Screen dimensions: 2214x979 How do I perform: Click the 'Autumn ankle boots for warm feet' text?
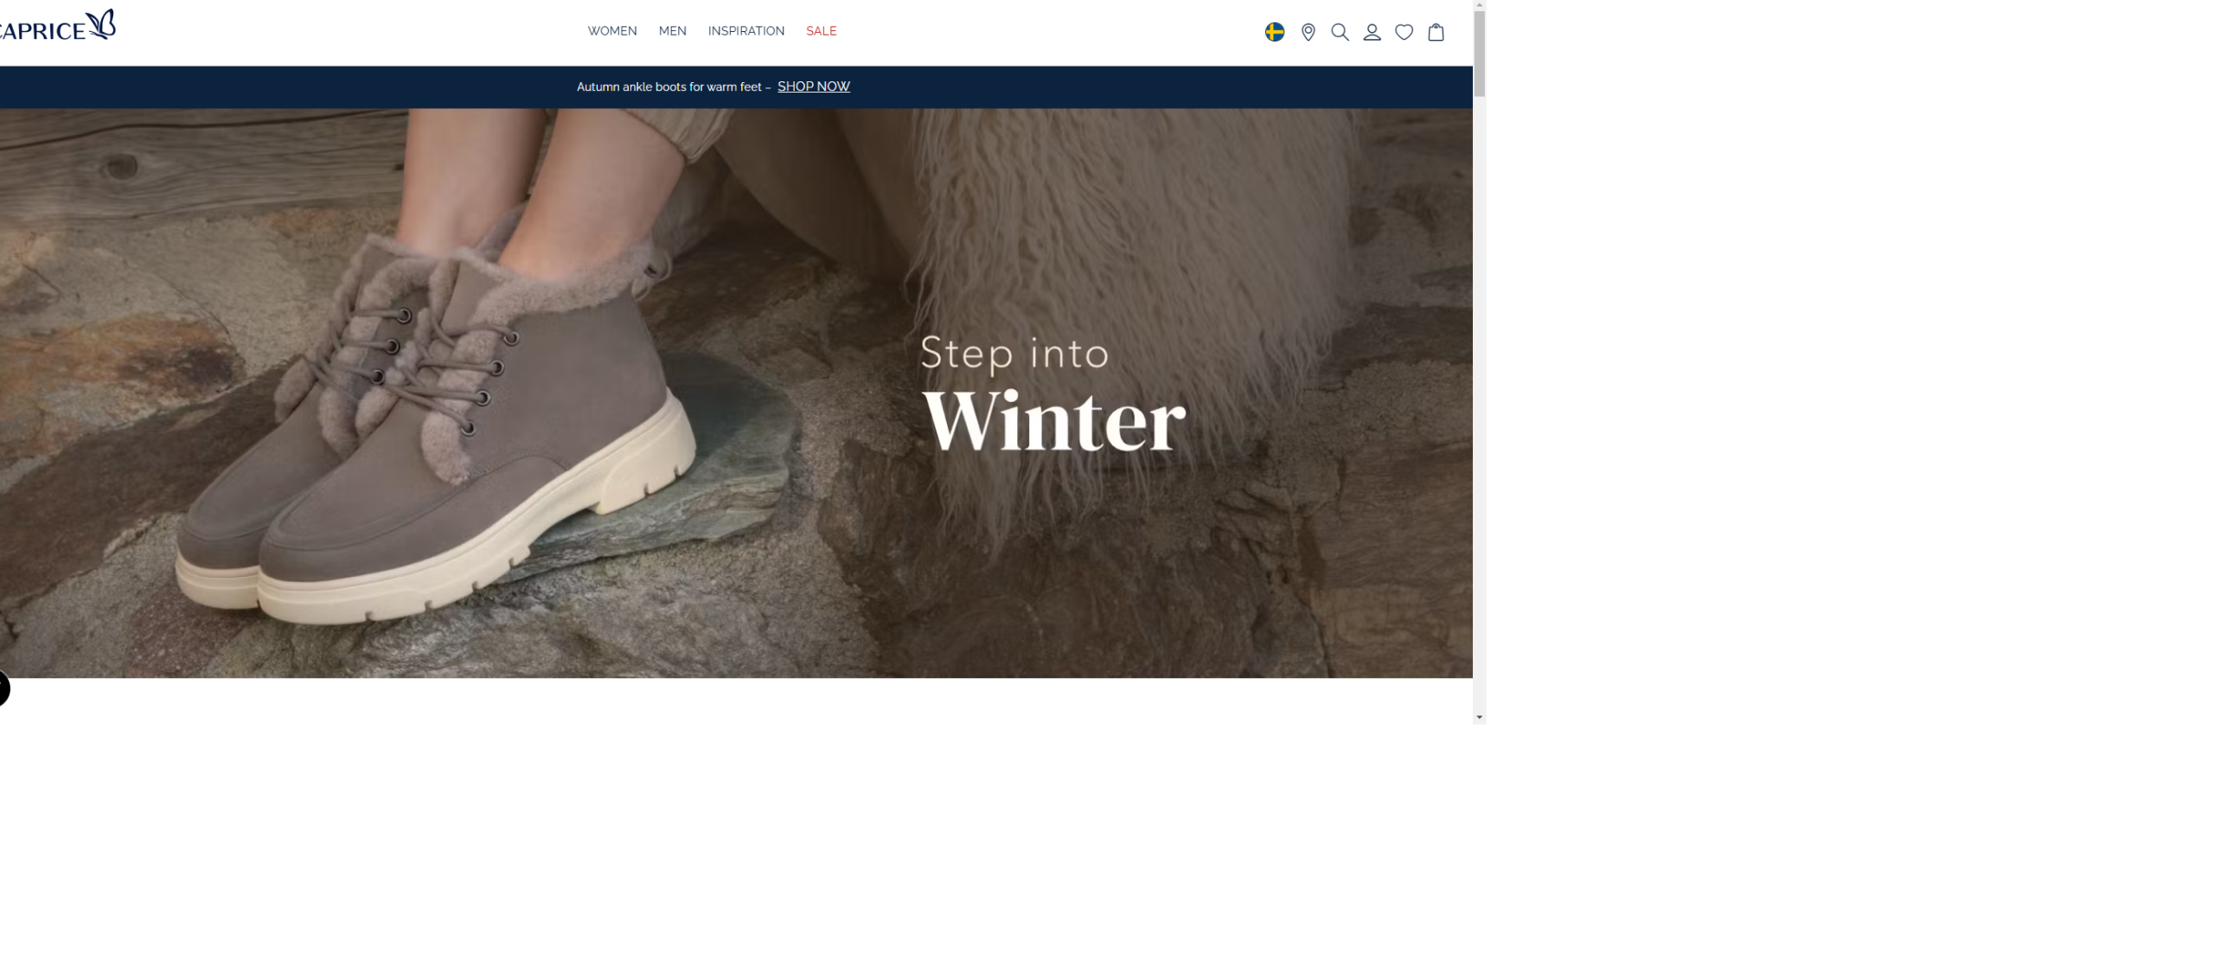click(x=669, y=87)
